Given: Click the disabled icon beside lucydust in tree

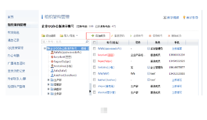Looking at the screenshot, I should (x=52, y=57).
